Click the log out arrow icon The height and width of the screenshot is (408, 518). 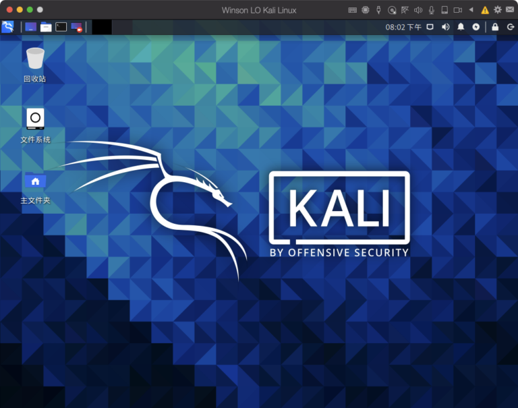click(511, 27)
